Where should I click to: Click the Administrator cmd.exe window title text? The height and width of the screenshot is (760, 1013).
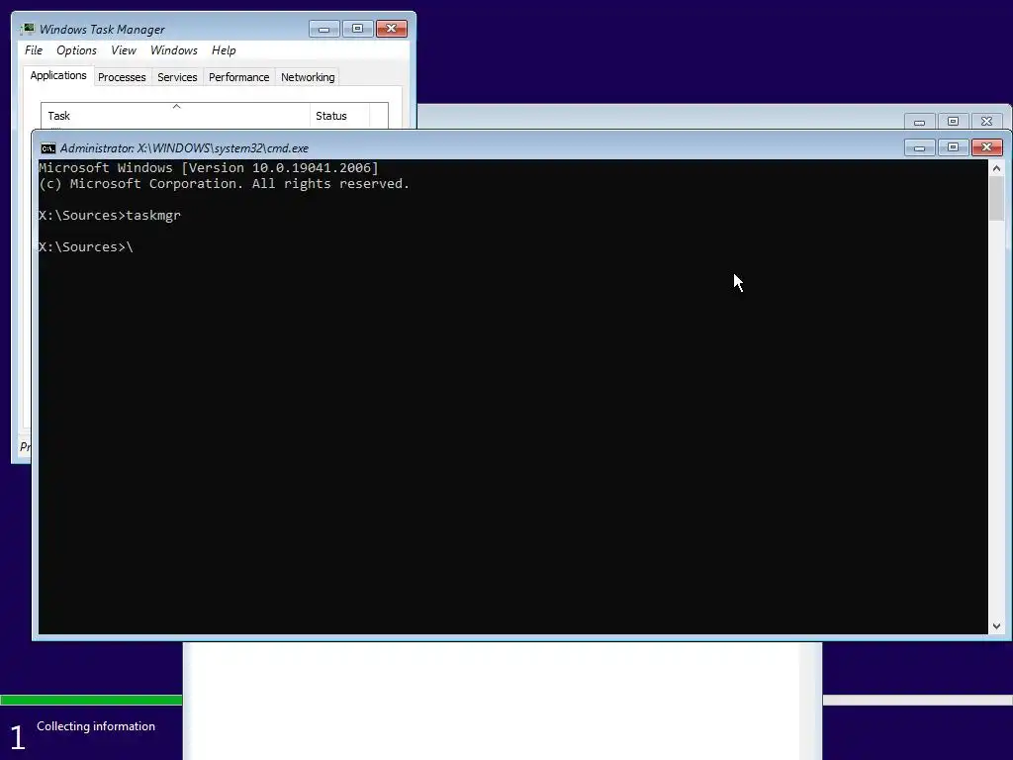point(184,148)
